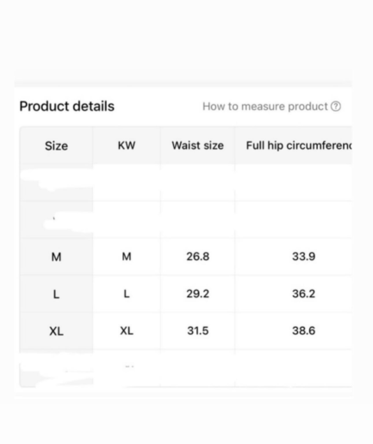Select size L in Size column
This screenshot has height=444, width=373.
pos(56,294)
